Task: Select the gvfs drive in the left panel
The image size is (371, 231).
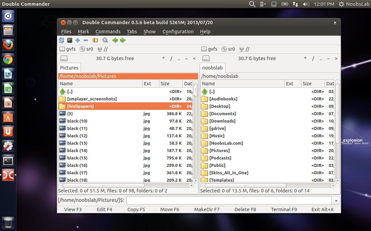Action: pyautogui.click(x=67, y=49)
